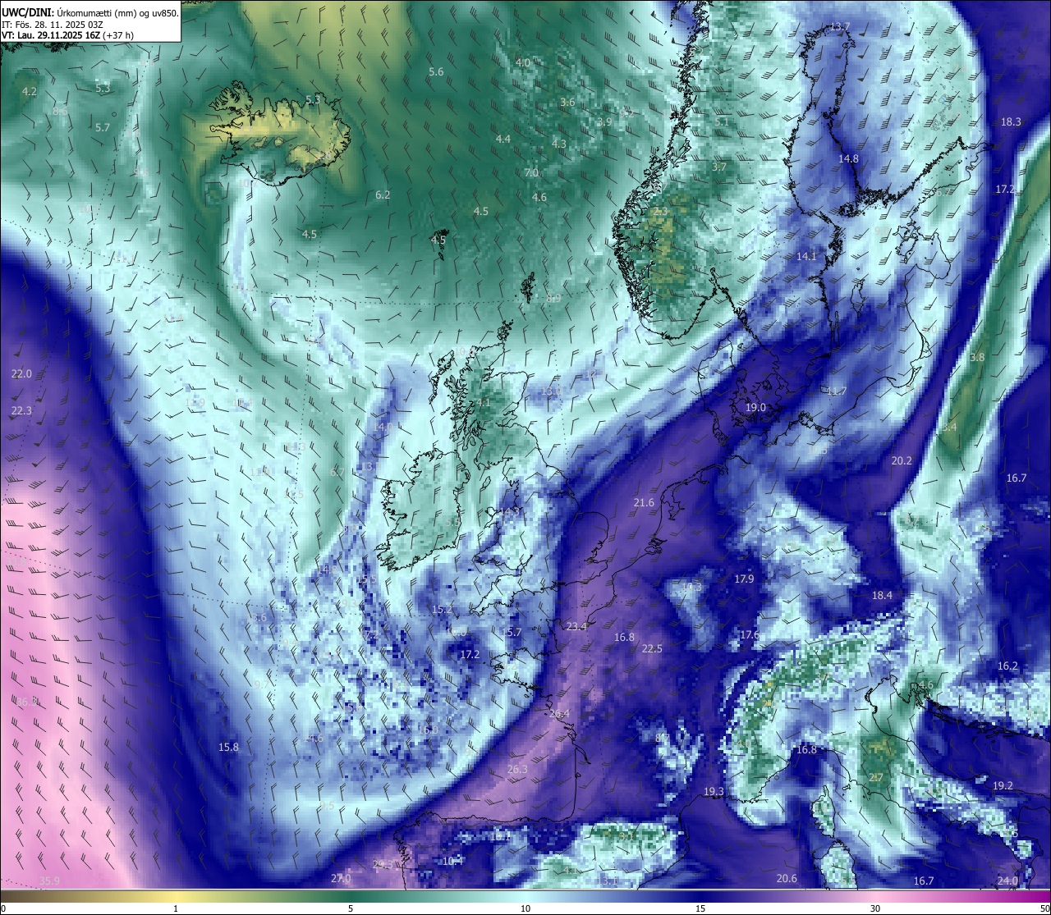Click the 22.0 value label
Image resolution: width=1051 pixels, height=915 pixels.
(x=21, y=374)
